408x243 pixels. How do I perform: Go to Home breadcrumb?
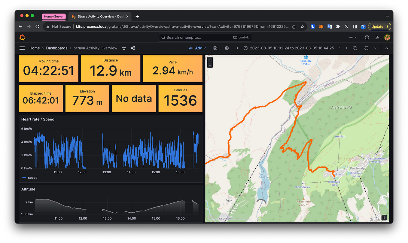35,48
